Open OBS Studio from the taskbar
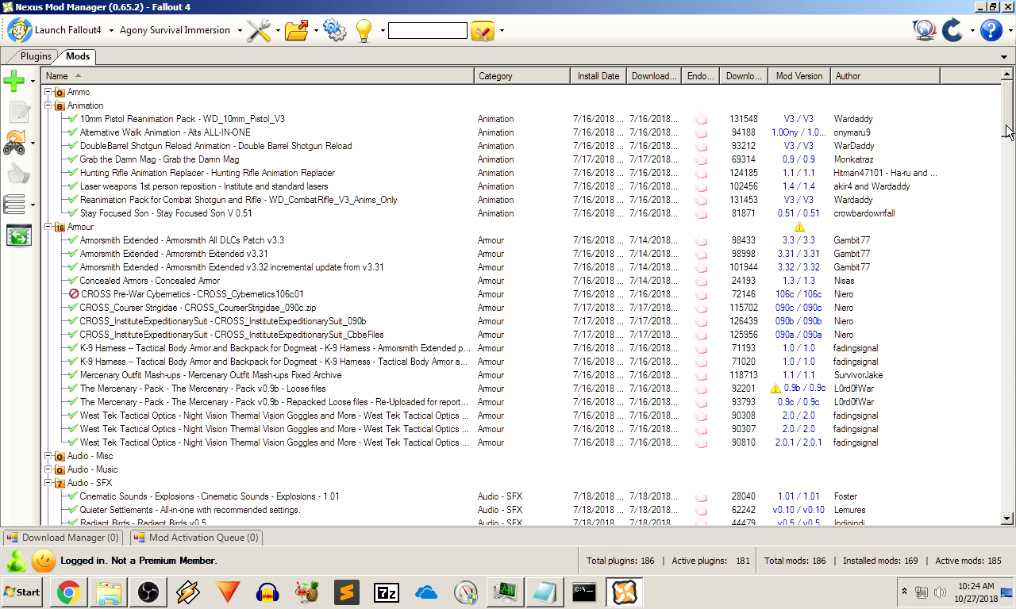Screen dimensions: 1016x609 pos(148,592)
